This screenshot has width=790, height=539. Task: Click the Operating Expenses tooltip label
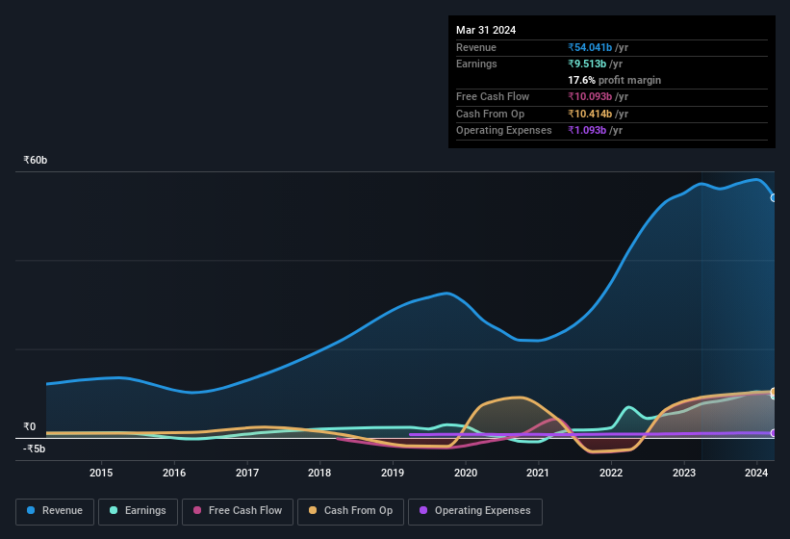pos(504,130)
